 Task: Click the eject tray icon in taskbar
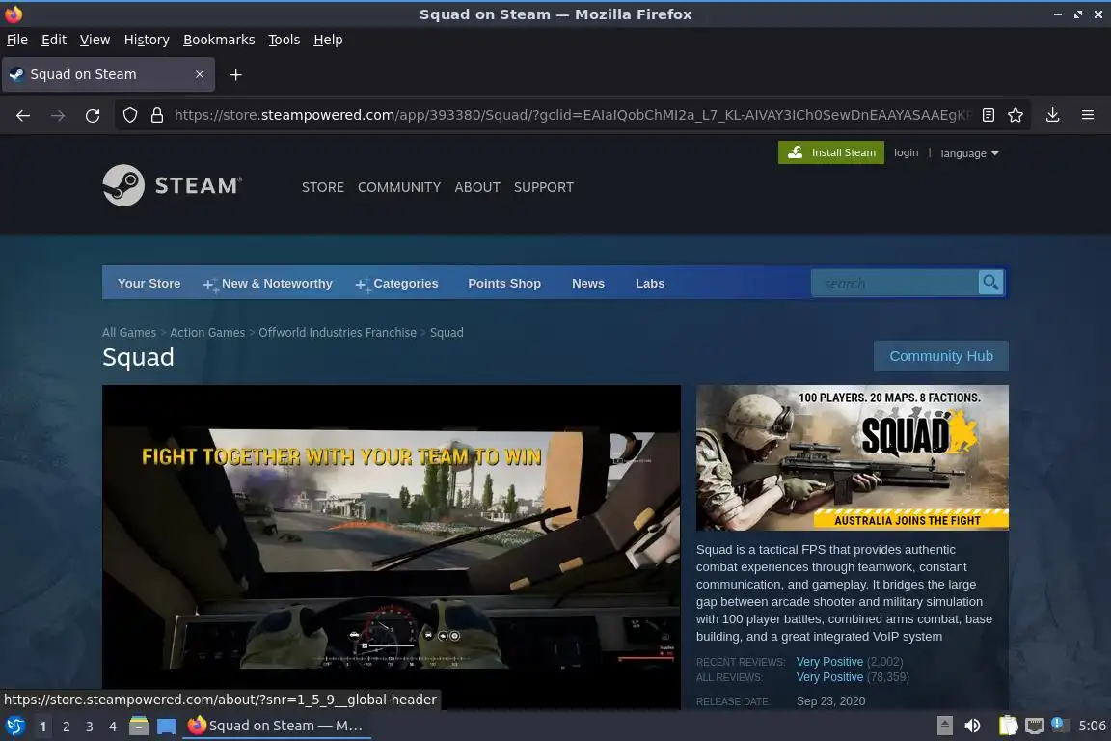(x=944, y=726)
